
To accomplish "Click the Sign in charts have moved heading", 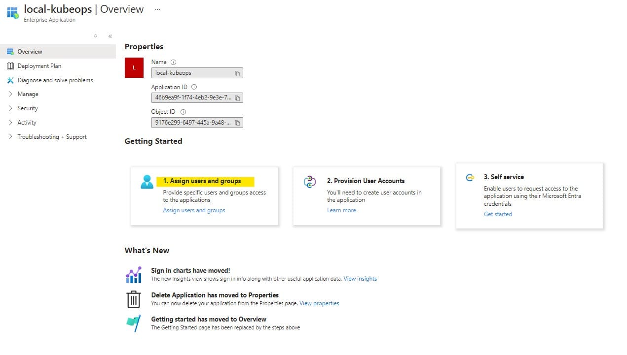I will click(x=190, y=270).
